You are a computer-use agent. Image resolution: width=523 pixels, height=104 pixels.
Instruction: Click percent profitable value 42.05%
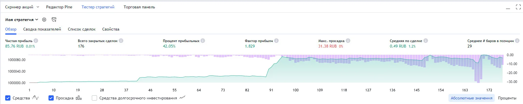tap(169, 46)
